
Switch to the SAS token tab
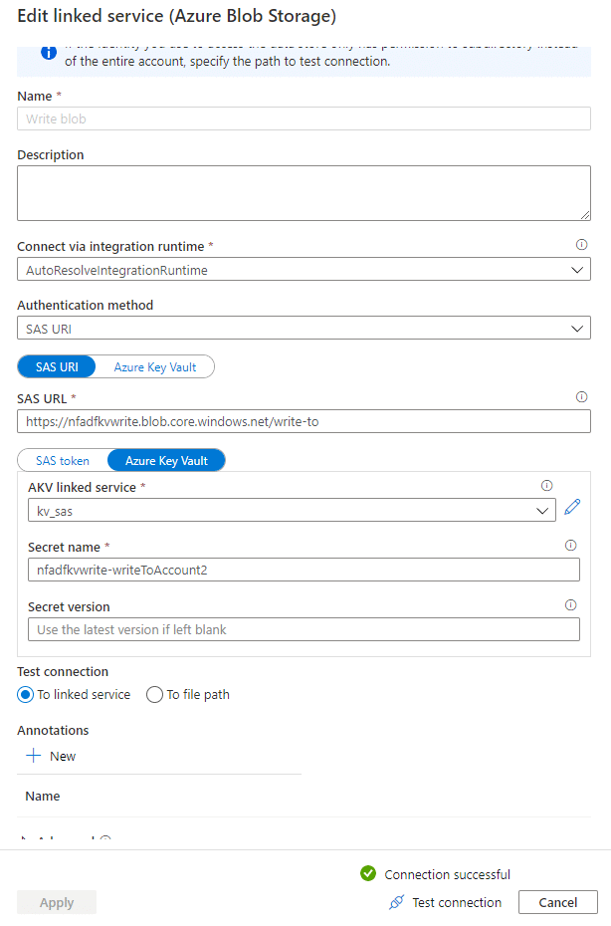[x=63, y=461]
